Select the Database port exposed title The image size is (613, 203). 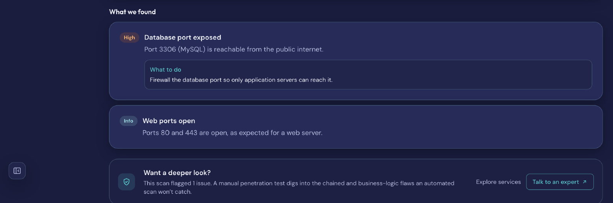tap(183, 38)
